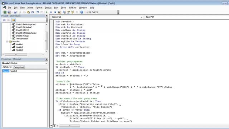229x129 pixels.
Task: Open the Insert menu
Action: [30, 8]
